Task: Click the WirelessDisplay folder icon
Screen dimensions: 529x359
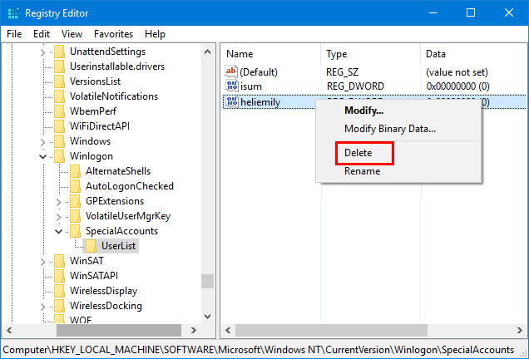Action: pos(58,291)
